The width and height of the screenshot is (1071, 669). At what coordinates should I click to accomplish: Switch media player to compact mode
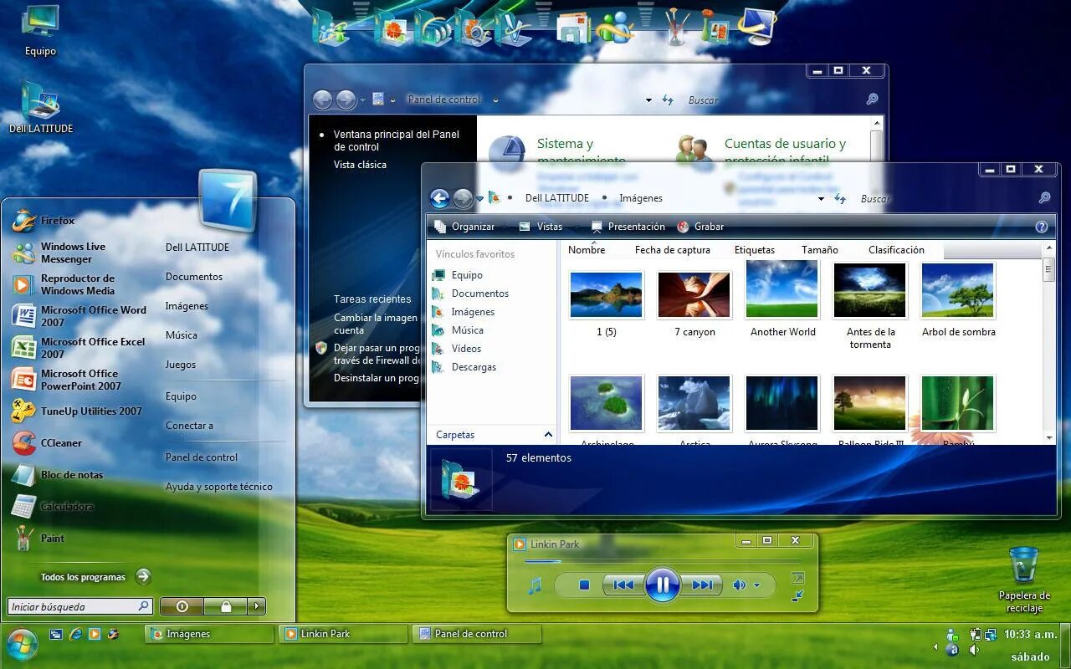click(x=797, y=596)
